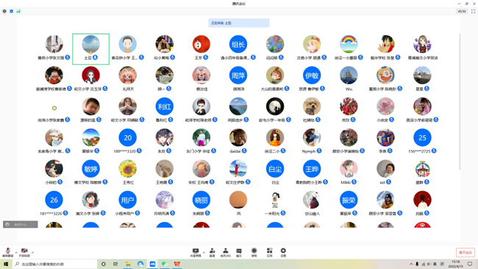Open meeting settings gear icon
478x269 pixels.
[x=283, y=252]
